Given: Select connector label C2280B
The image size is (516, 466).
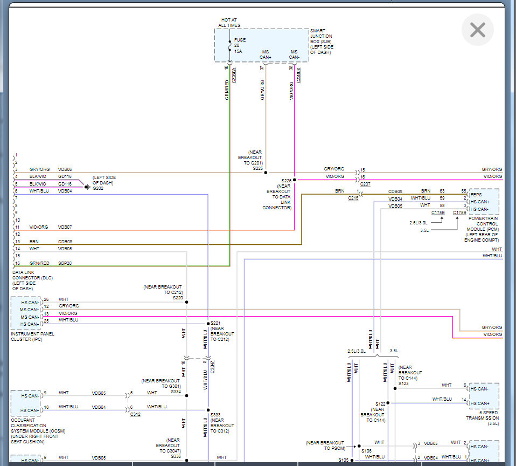Looking at the screenshot, I should click(298, 76).
